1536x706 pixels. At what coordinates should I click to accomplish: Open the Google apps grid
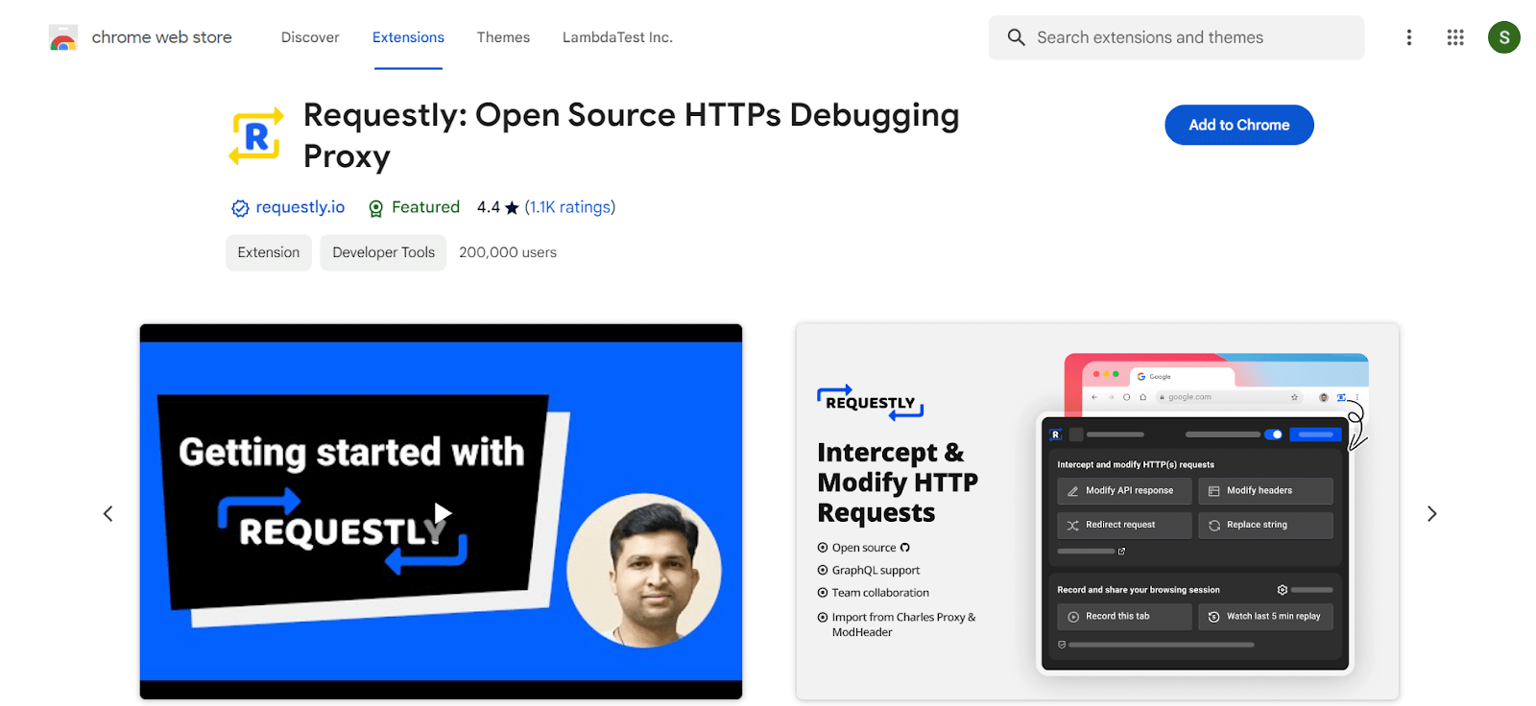tap(1455, 37)
